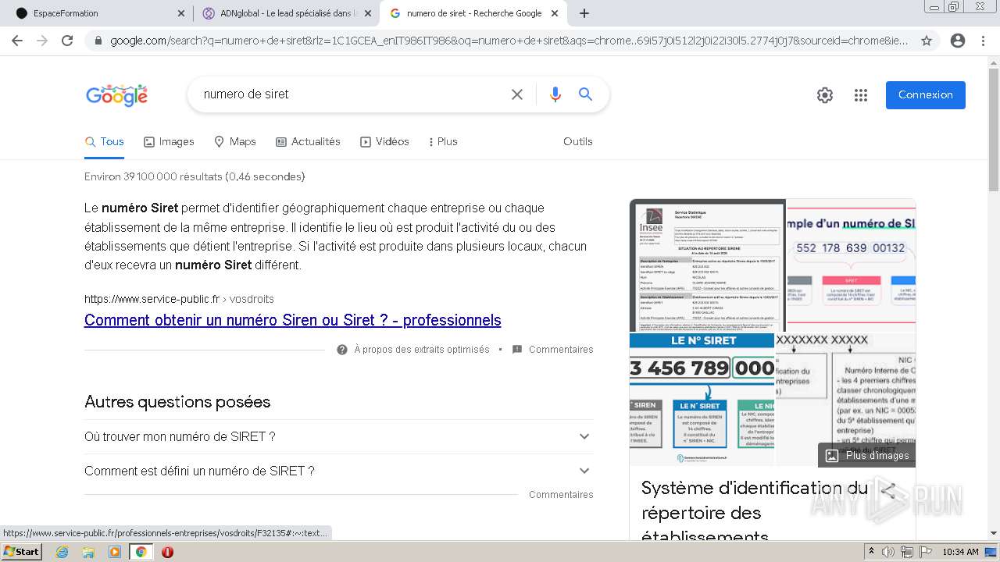The width and height of the screenshot is (1000, 562).
Task: Click the taskbar clock showing 10:34 AM
Action: click(960, 552)
